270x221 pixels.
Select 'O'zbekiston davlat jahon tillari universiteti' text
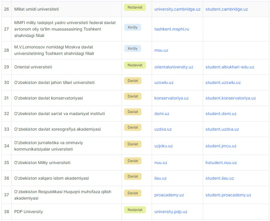(54, 82)
